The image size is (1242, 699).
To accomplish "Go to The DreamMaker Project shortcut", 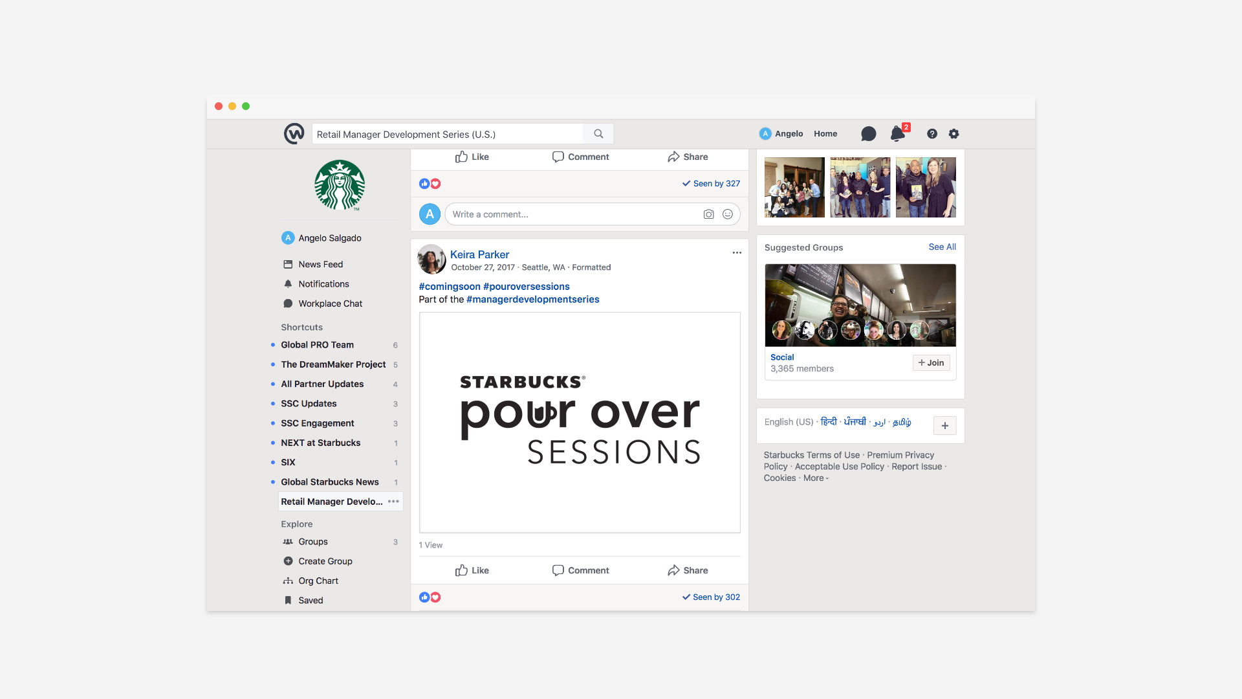I will [333, 364].
